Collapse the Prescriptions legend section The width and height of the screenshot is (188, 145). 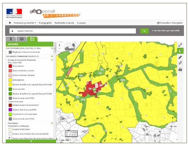pyautogui.click(x=52, y=123)
